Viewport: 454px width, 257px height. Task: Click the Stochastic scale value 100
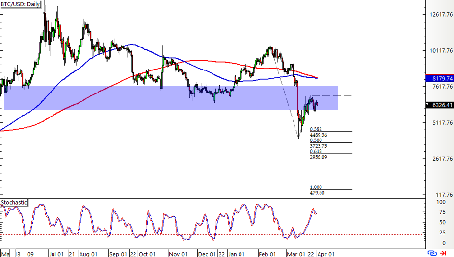coord(441,202)
